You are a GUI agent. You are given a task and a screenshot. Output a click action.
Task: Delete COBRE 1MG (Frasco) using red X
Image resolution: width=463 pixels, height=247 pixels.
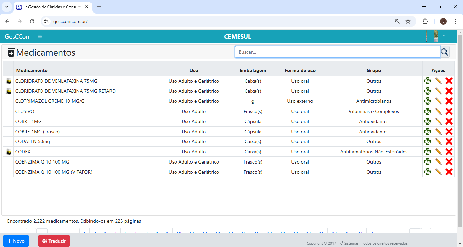coord(449,132)
